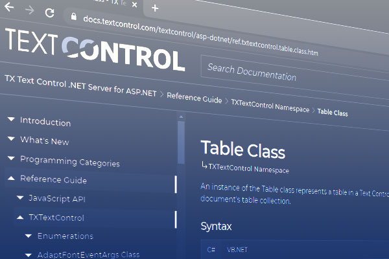
Task: Select Reference Guide in sidebar
Action: [x=54, y=179]
